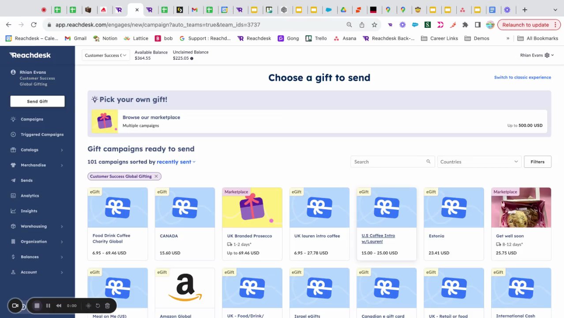This screenshot has height=318, width=564.
Task: Select the CANADA eGift campaign
Action: (x=185, y=224)
